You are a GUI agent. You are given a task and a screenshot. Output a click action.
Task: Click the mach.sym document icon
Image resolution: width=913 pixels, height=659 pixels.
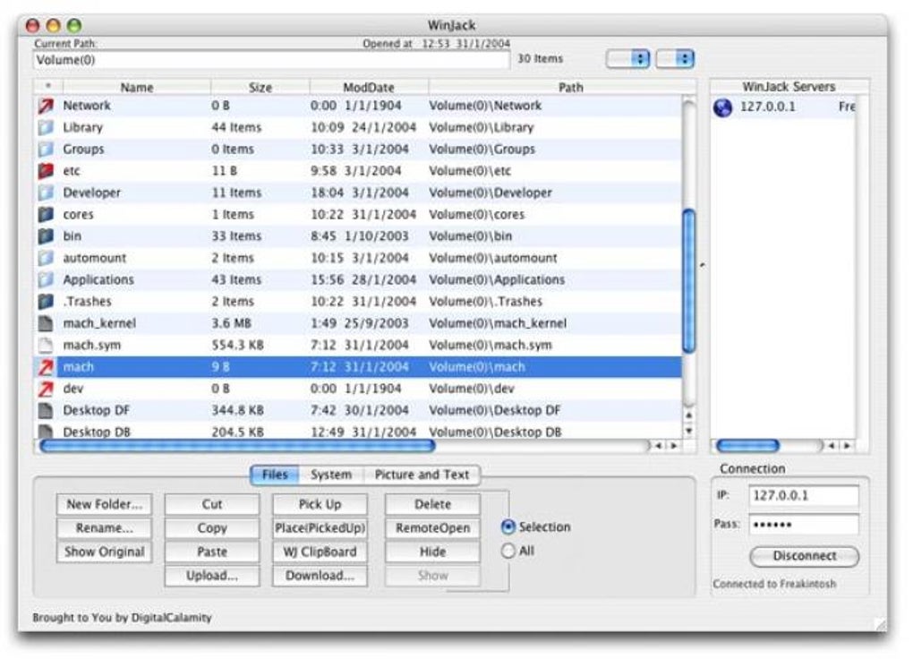[46, 345]
